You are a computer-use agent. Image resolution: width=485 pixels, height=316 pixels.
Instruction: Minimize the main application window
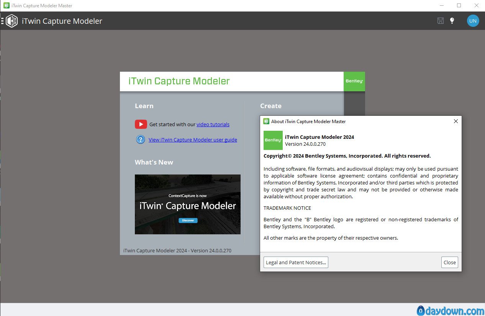coord(441,5)
